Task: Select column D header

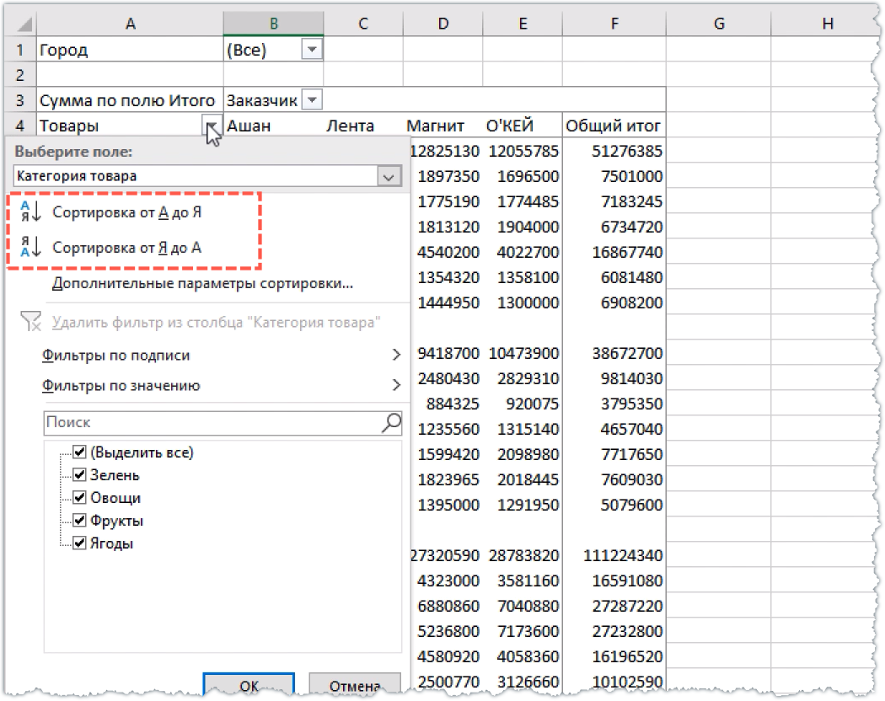Action: point(443,24)
